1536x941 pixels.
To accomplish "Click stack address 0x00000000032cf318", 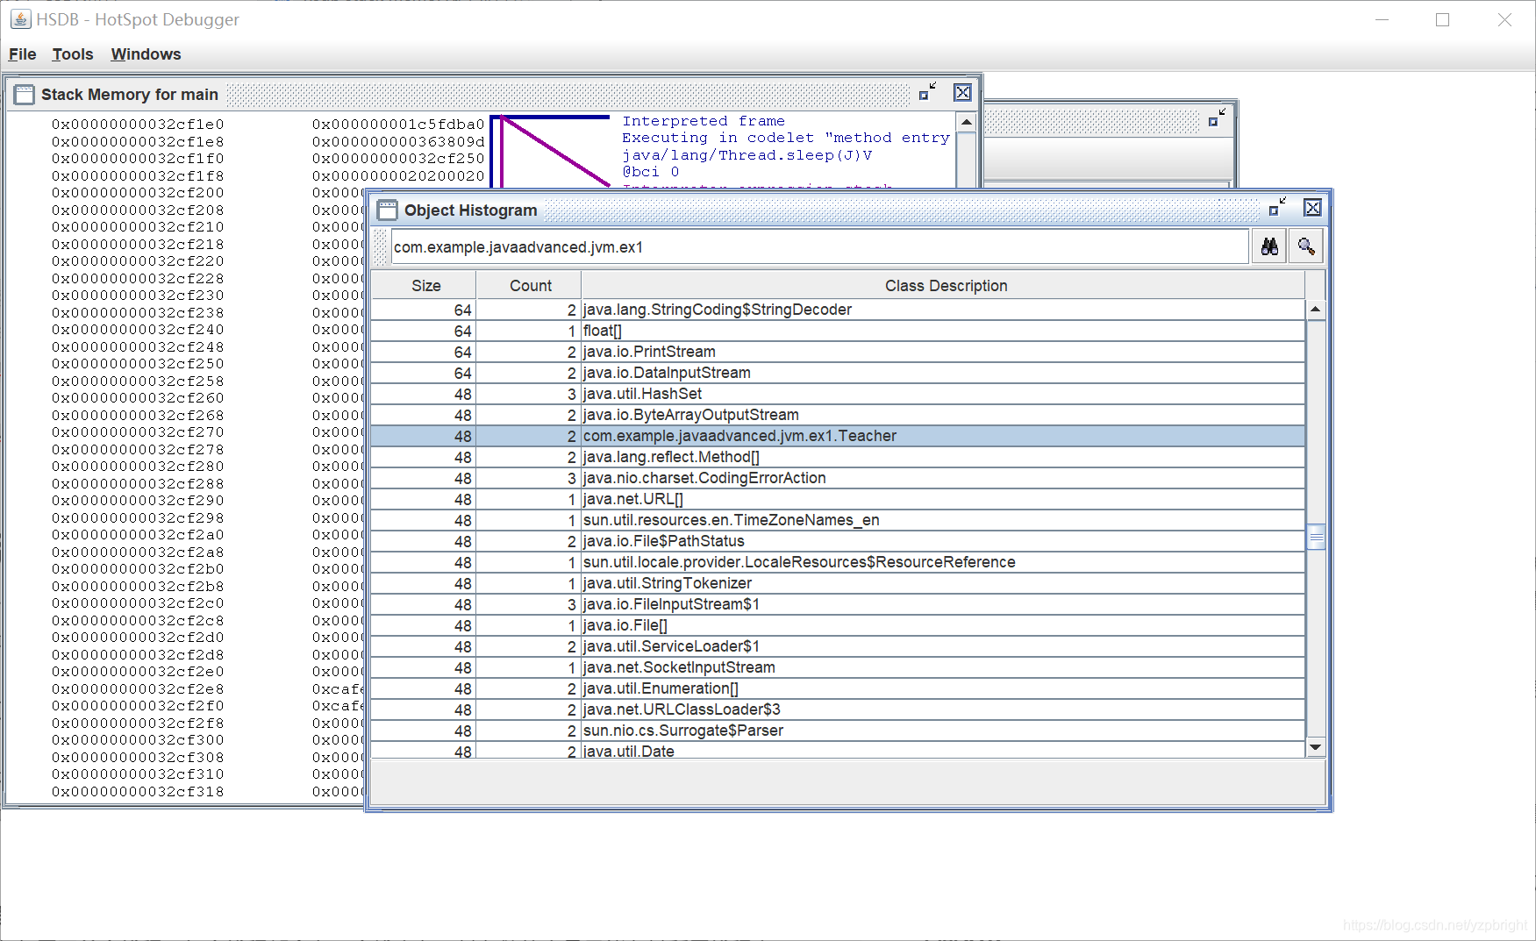I will coord(138,792).
